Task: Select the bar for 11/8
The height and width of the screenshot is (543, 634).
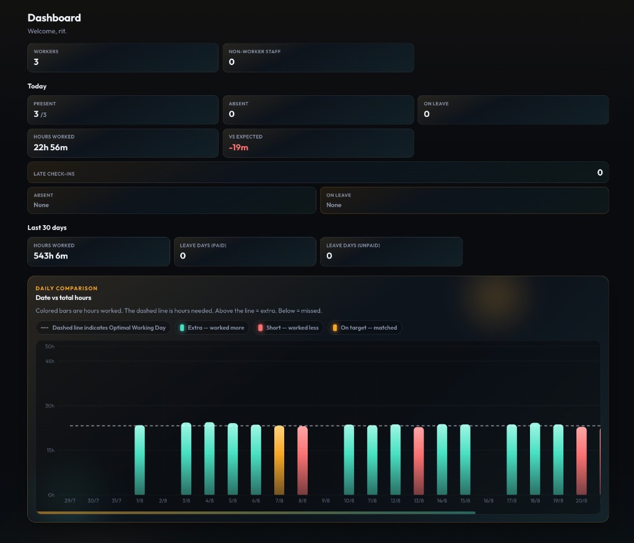Action: (x=372, y=460)
